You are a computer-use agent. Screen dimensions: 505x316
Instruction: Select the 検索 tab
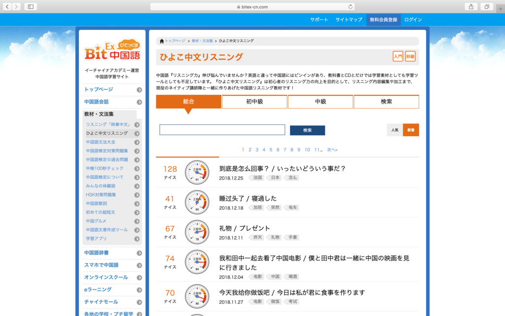point(386,102)
